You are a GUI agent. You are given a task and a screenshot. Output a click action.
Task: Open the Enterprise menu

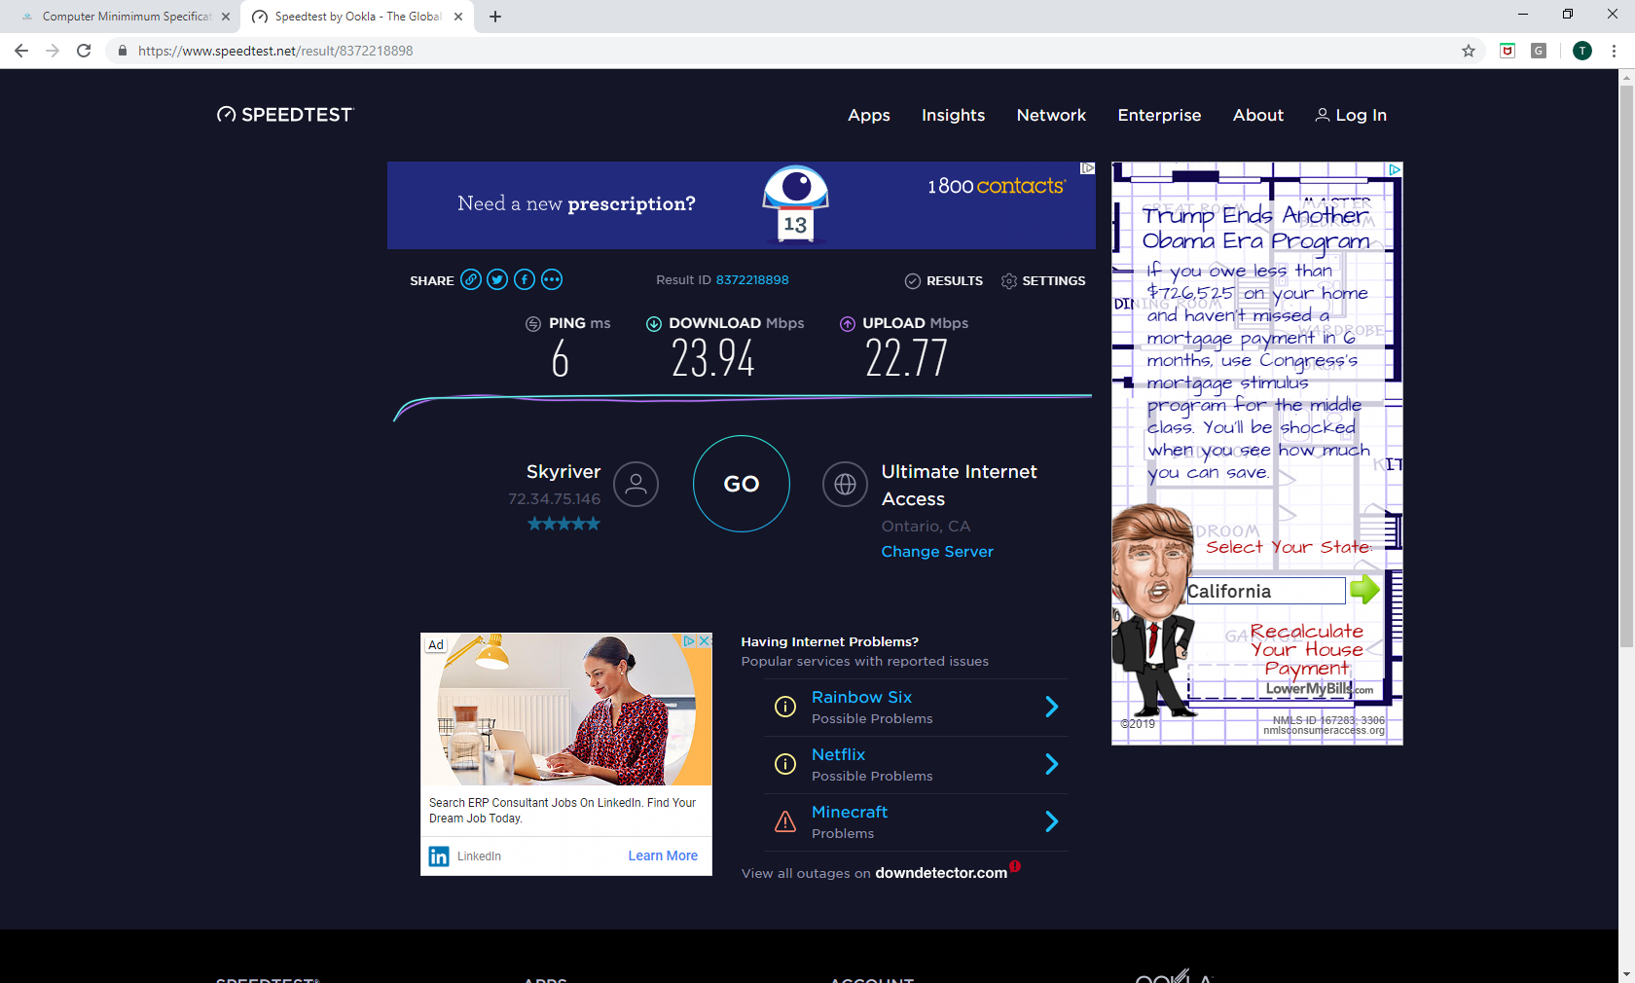pos(1159,115)
